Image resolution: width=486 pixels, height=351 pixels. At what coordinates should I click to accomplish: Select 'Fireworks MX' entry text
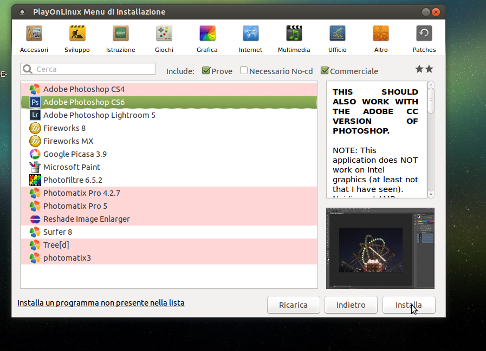(68, 141)
